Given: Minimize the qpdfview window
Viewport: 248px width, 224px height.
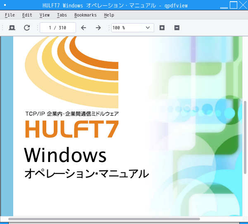Looking at the screenshot, I should (224, 7).
